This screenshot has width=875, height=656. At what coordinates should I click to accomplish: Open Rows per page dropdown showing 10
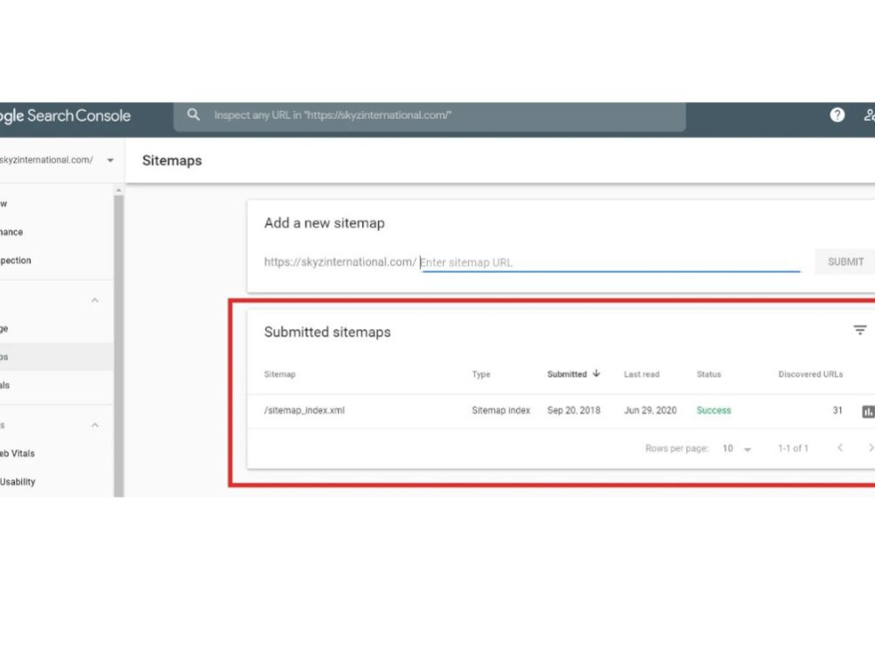tap(737, 449)
